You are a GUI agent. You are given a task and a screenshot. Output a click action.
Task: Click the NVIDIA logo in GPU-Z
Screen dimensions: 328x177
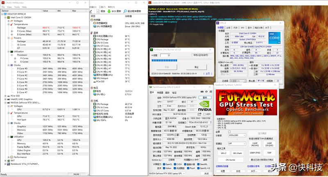coord(205,106)
